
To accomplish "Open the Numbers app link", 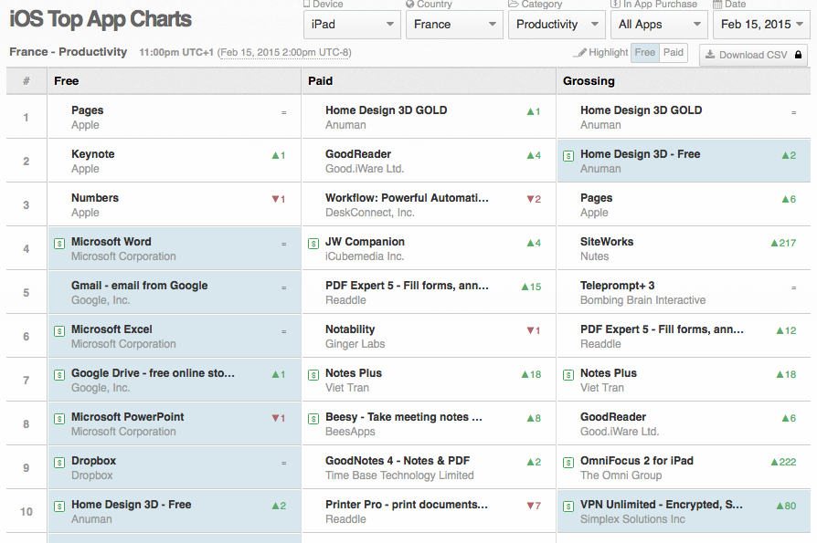I will tap(95, 198).
